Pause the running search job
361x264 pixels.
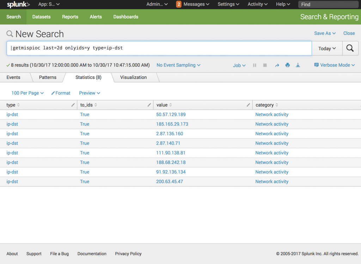pyautogui.click(x=255, y=65)
